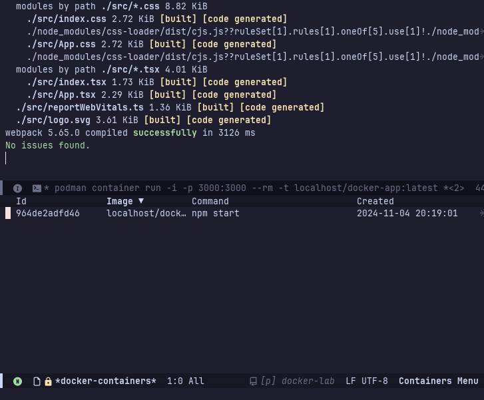Click the LF line-ending indicator

tap(351, 381)
